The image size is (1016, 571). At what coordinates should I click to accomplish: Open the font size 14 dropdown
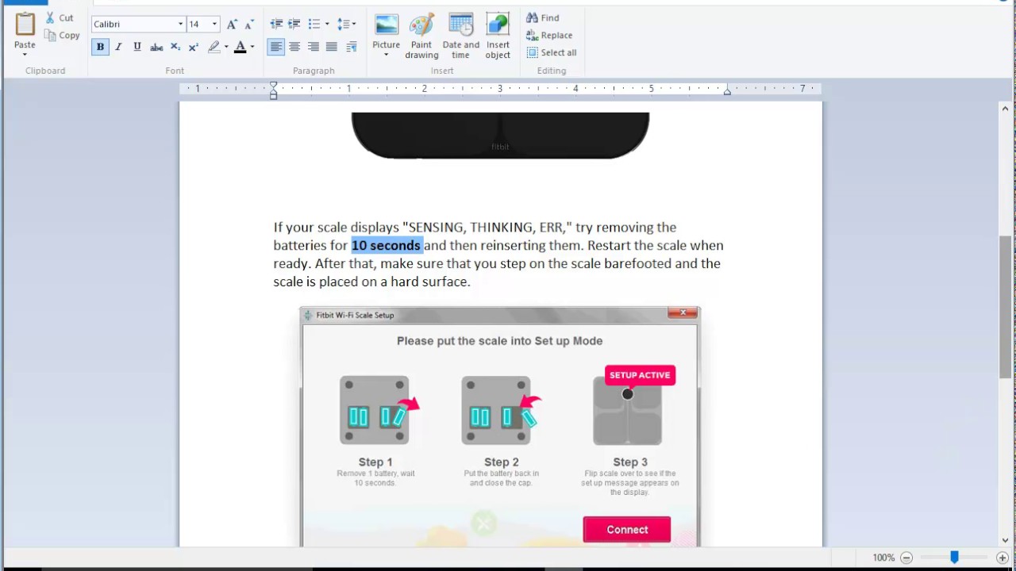coord(214,25)
